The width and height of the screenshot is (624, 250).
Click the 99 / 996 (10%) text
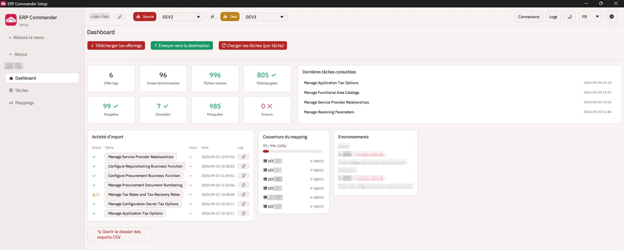(x=275, y=146)
